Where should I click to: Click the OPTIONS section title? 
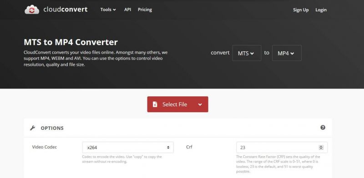click(x=52, y=128)
